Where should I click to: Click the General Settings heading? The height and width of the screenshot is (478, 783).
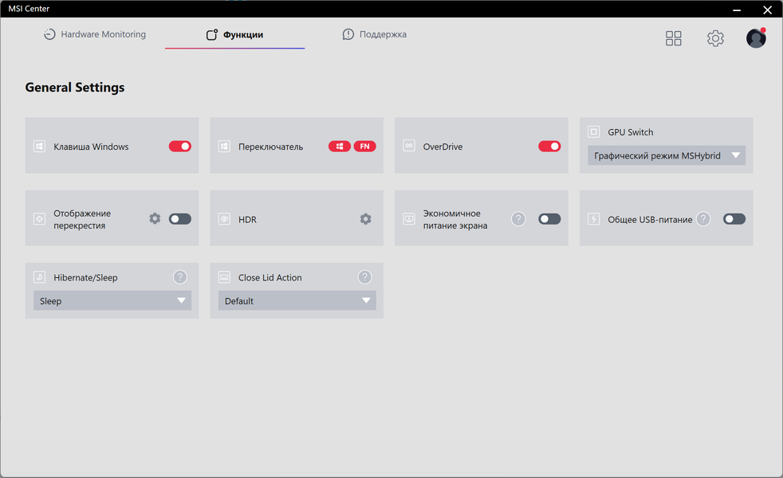(x=75, y=88)
